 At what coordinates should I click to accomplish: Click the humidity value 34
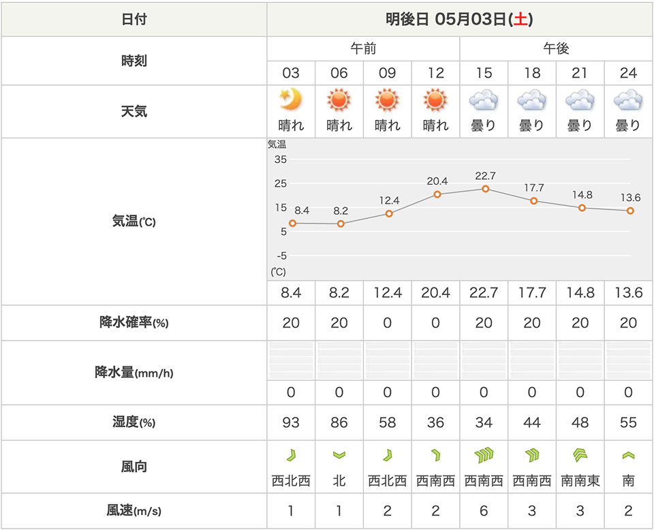484,422
